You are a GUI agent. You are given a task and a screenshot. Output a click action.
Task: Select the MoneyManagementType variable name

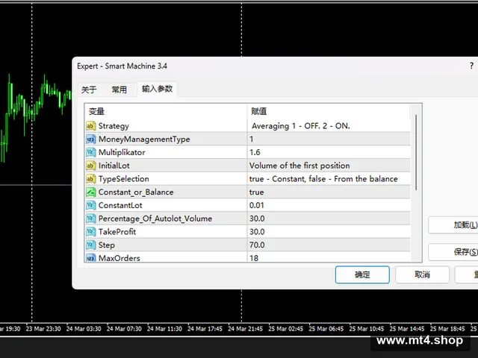[144, 139]
